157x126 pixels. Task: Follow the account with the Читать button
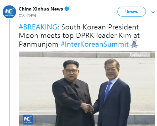coord(132,12)
